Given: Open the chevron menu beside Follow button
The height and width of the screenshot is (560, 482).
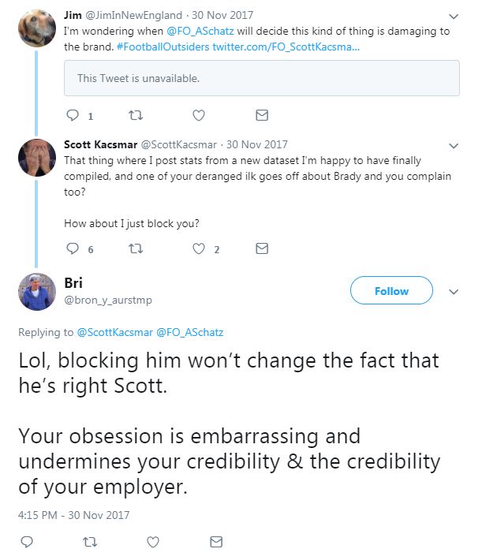Looking at the screenshot, I should coord(454,292).
